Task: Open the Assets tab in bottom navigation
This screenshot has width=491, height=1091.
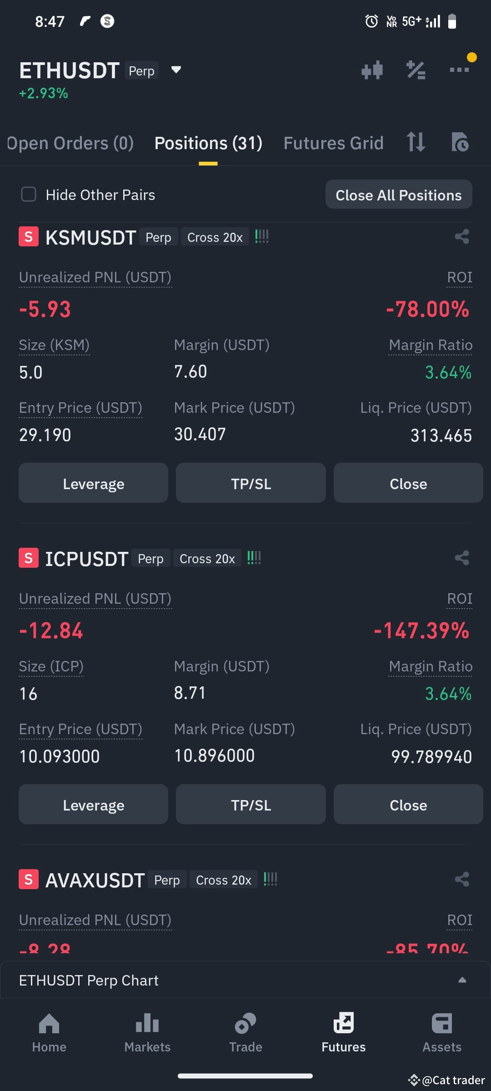Action: [x=442, y=1033]
